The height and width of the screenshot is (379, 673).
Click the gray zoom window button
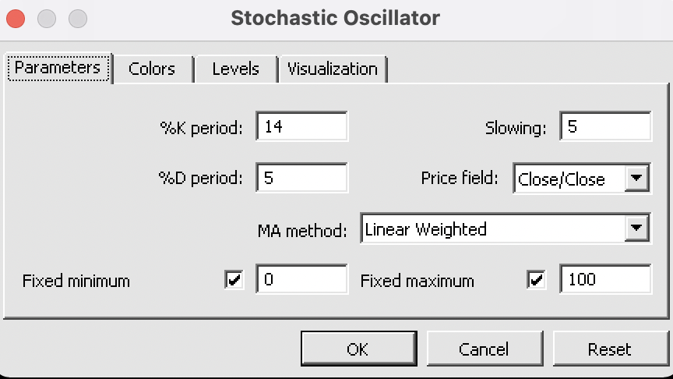tap(78, 17)
